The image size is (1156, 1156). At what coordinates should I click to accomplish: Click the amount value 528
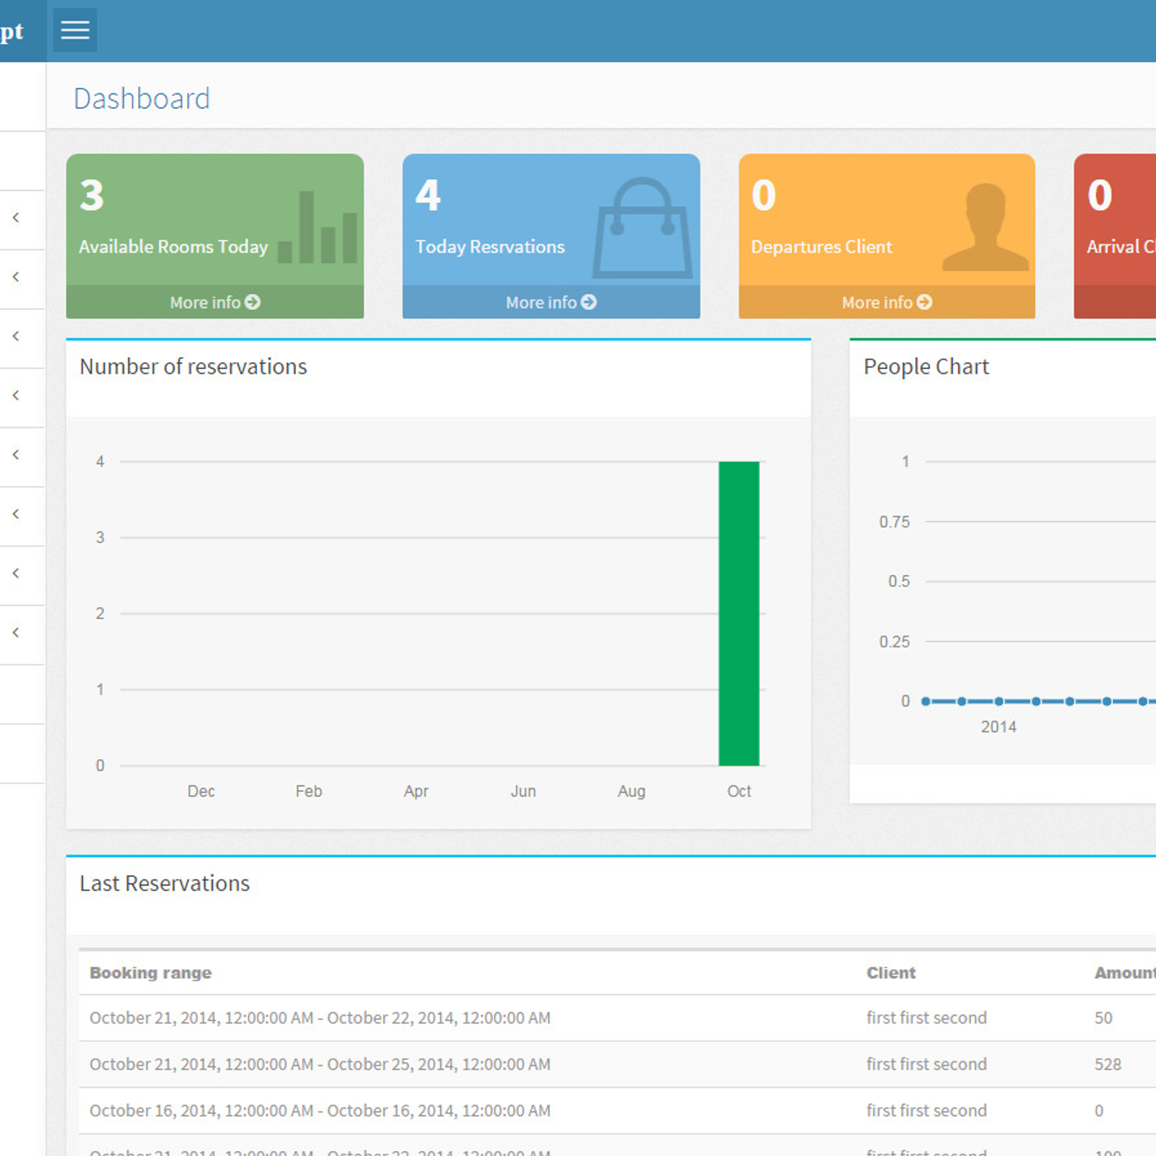[x=1108, y=1064]
